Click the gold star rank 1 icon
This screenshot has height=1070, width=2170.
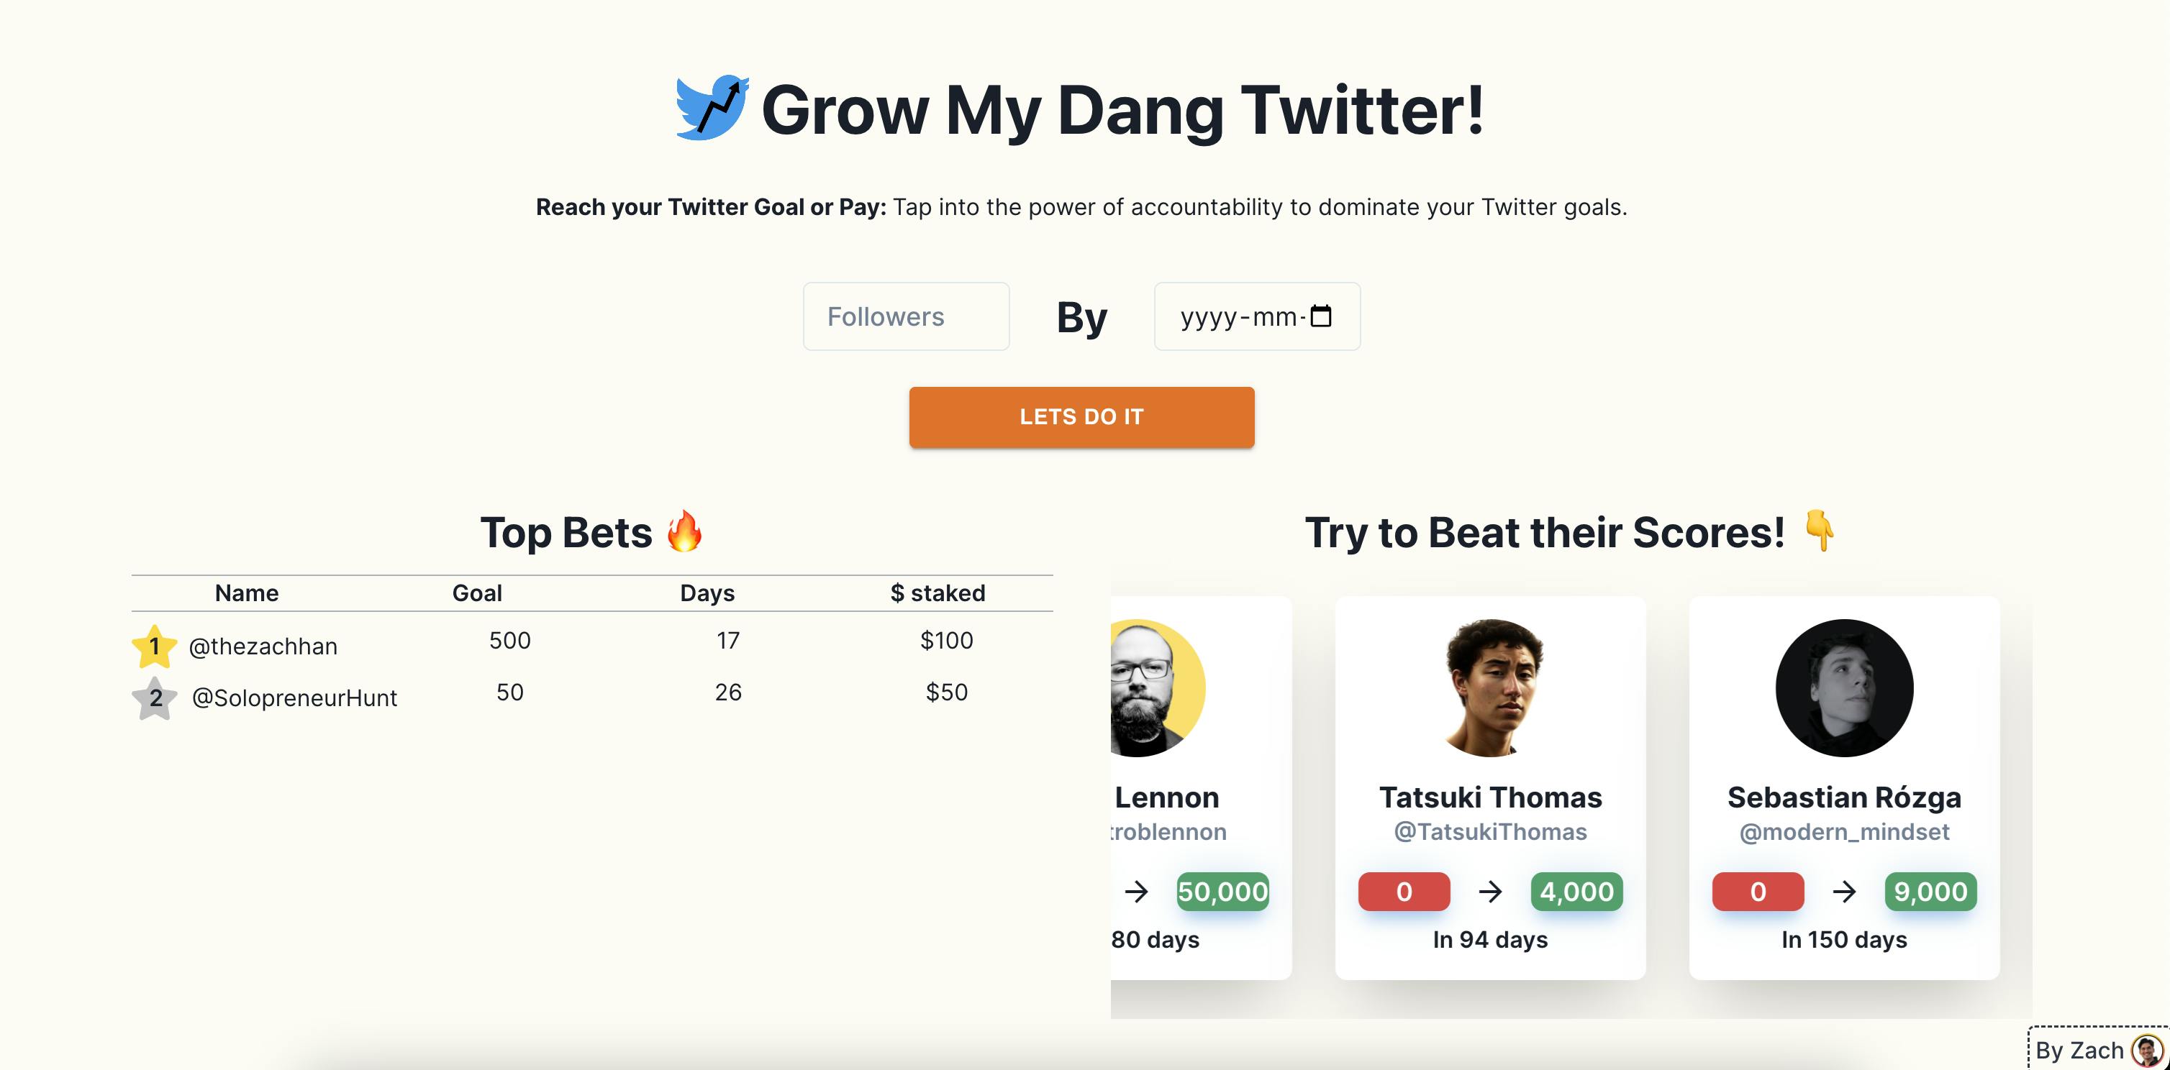pos(154,646)
